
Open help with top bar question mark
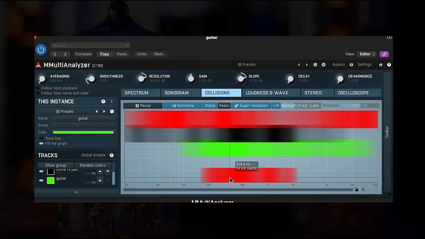coord(389,65)
